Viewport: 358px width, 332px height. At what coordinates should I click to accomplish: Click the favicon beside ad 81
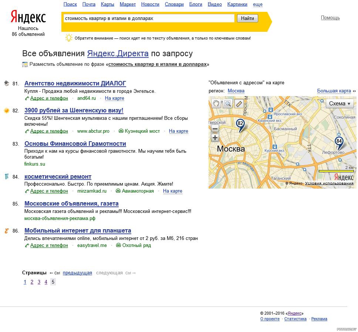point(7,83)
